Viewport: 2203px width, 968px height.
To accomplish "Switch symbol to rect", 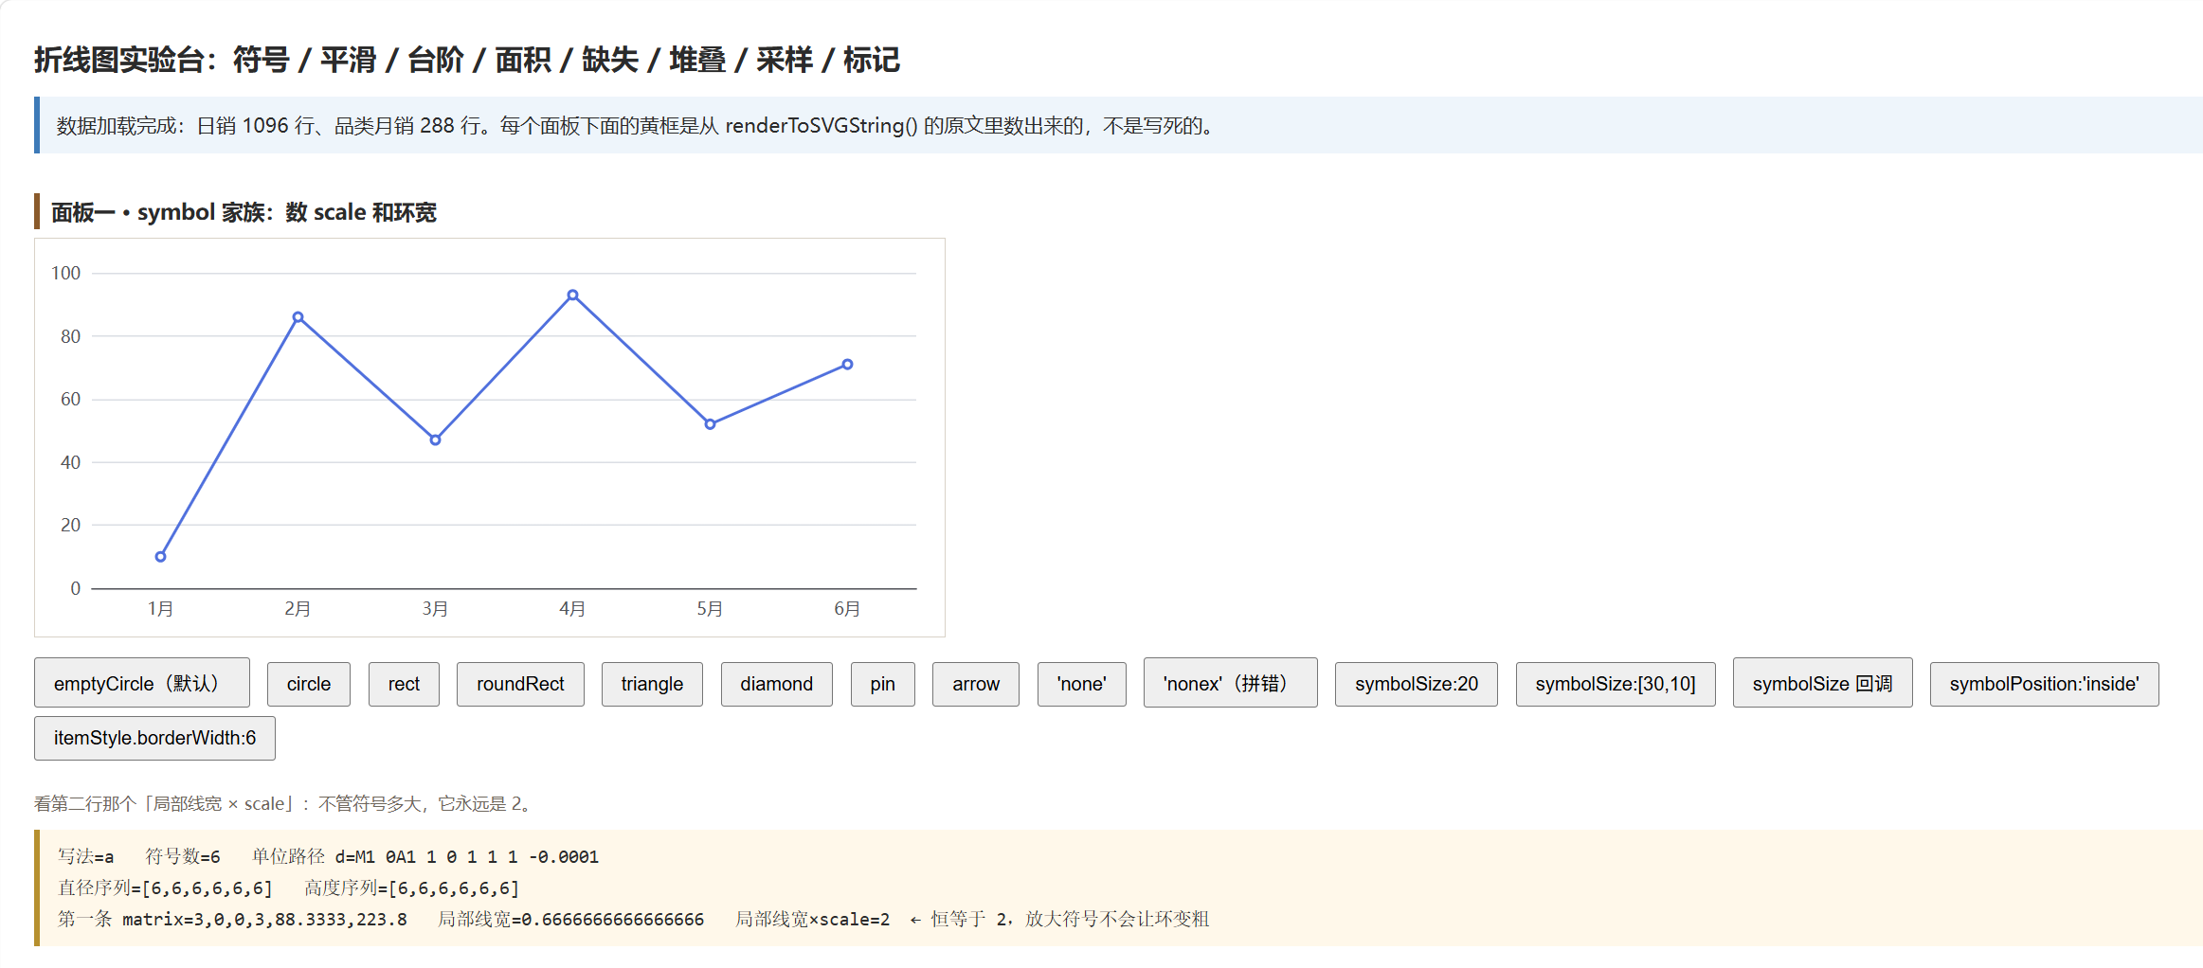I will pos(404,684).
